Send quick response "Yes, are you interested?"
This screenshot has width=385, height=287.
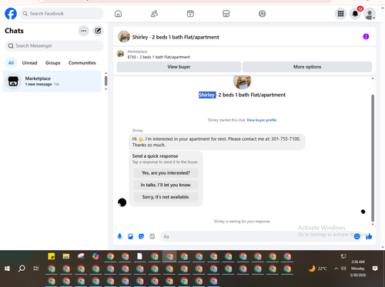pyautogui.click(x=166, y=173)
